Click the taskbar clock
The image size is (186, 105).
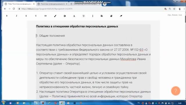[x=180, y=103]
